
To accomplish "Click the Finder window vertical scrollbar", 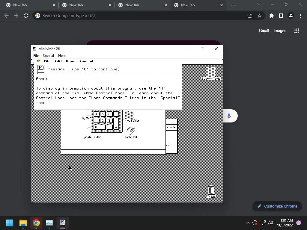I will pyautogui.click(x=163, y=130).
